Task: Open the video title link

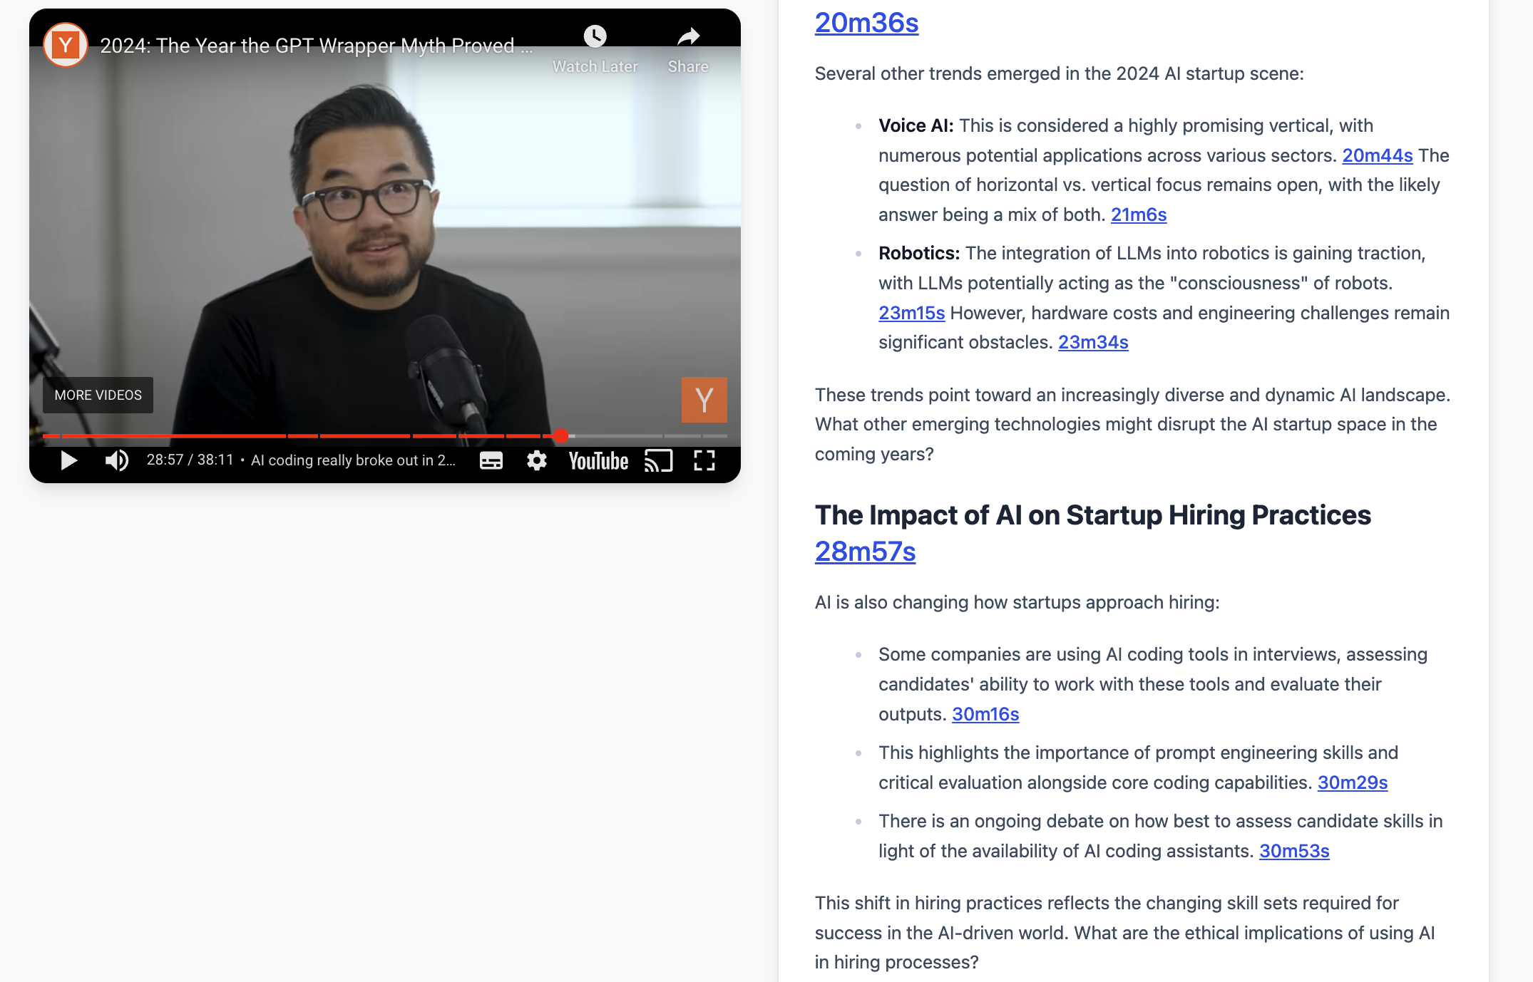Action: coord(316,46)
